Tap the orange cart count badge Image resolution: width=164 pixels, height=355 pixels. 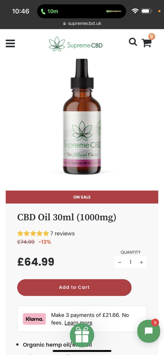point(152,36)
